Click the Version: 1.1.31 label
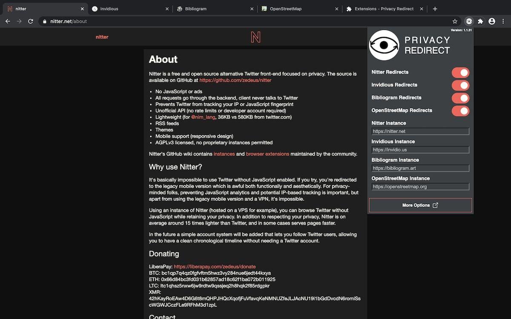Screen dimensions: 511x319 pyautogui.click(x=461, y=30)
